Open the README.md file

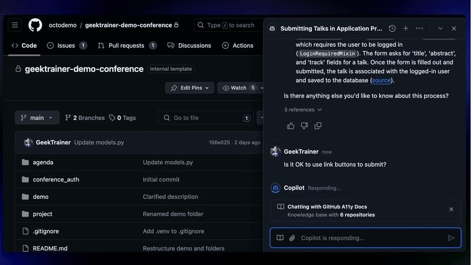pyautogui.click(x=50, y=248)
